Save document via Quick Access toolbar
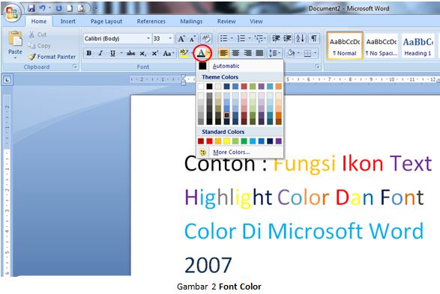 [31, 8]
